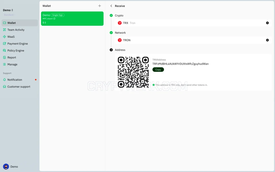The image size is (275, 172).
Task: Open Customer support
Action: click(20, 87)
